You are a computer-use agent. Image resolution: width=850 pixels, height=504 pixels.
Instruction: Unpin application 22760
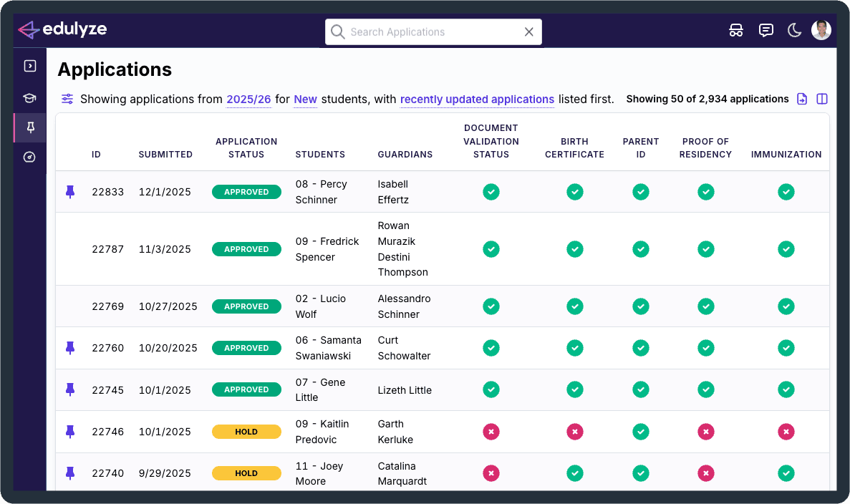point(69,348)
